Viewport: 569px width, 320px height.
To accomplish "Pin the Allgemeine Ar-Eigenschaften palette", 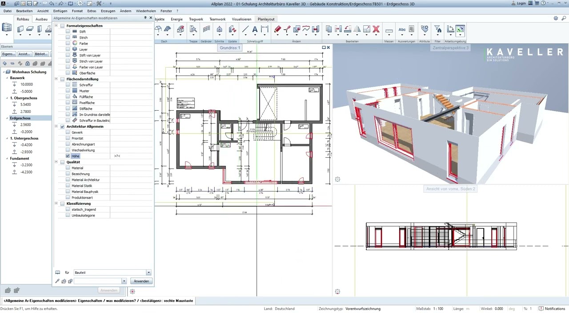I will tap(145, 18).
